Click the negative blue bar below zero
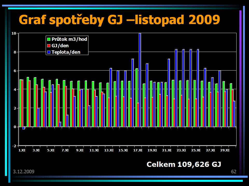249x186 pixels. [24, 128]
